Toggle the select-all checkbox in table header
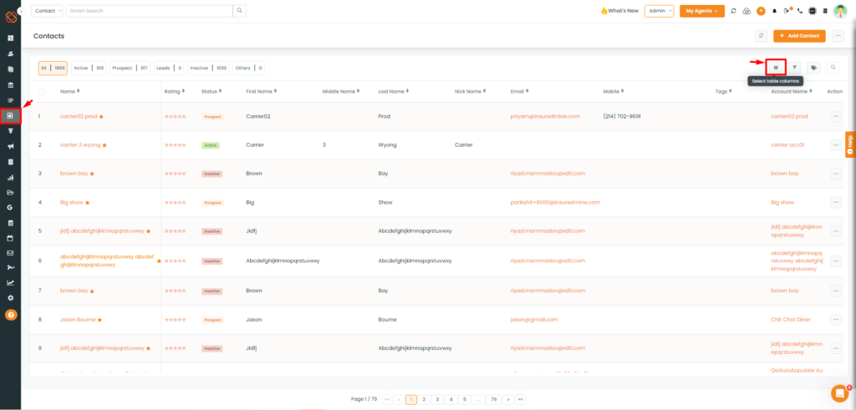 point(41,92)
